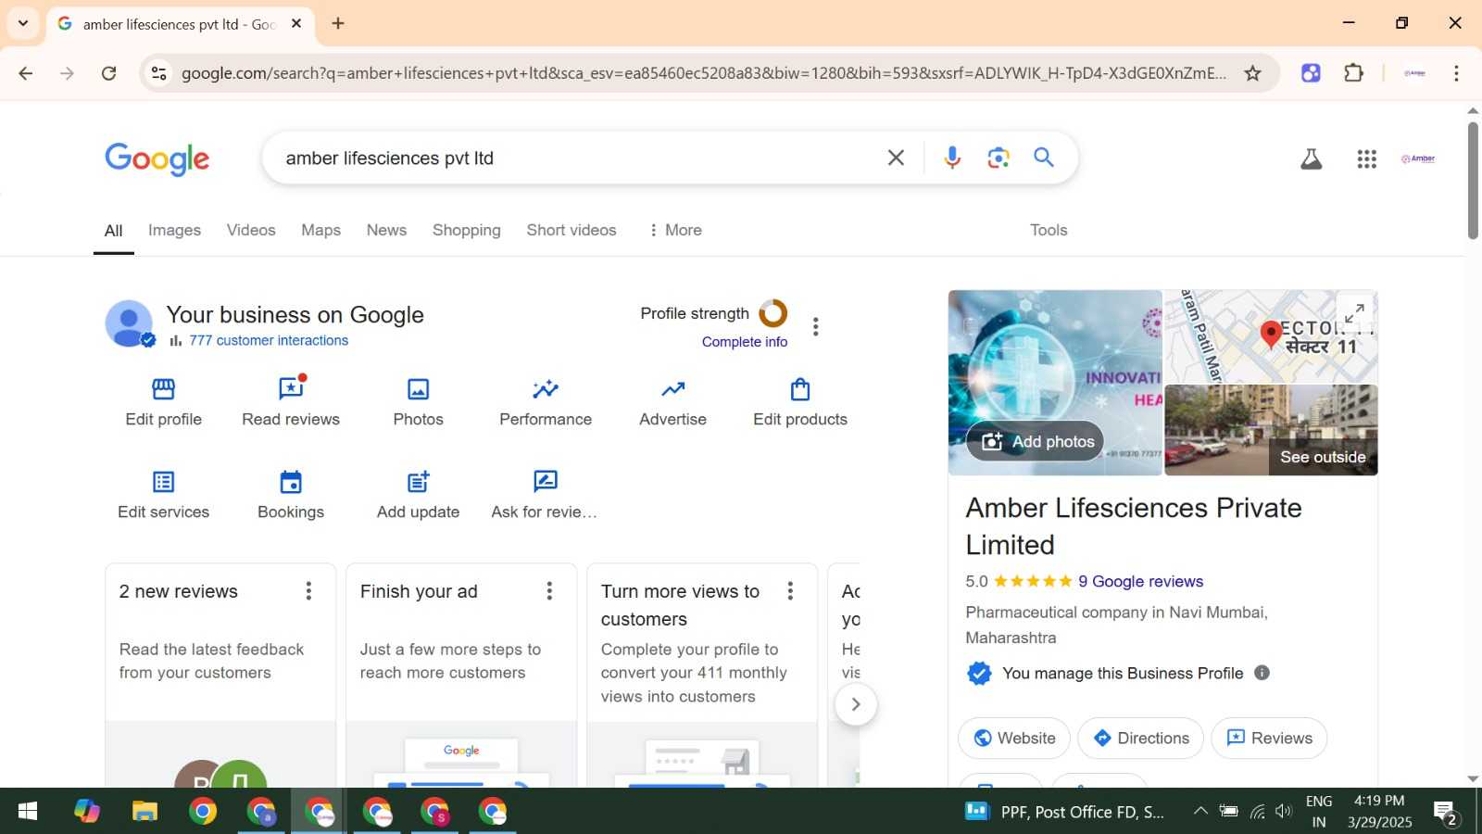Expand the map with fullscreen arrows icon
This screenshot has height=834, width=1482.
[x=1354, y=313]
